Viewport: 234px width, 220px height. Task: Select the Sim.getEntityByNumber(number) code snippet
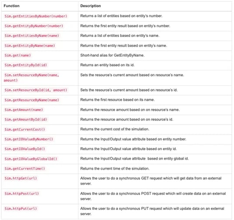point(34,26)
